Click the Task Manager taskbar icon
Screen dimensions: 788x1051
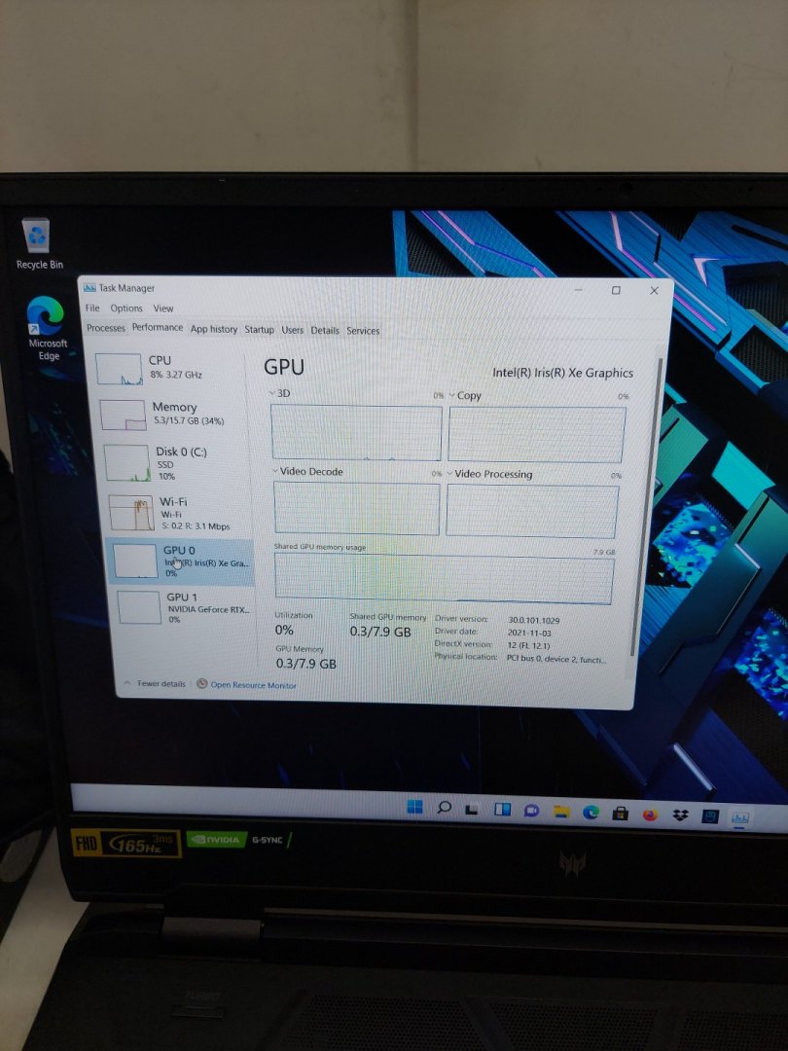739,817
